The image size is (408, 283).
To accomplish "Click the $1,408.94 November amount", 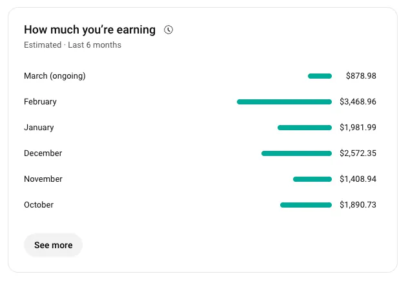I will 358,179.
